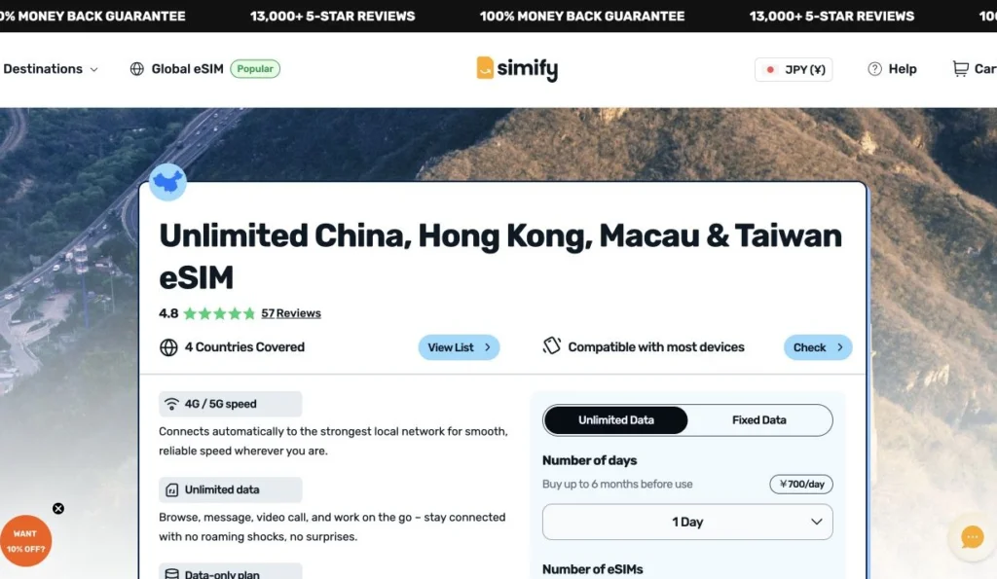Click 'Number of eSIMs' label

[x=593, y=569]
